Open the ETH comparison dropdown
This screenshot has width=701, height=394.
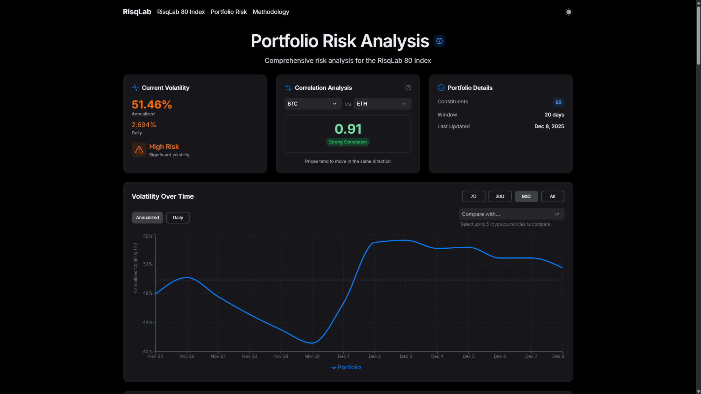pyautogui.click(x=382, y=104)
